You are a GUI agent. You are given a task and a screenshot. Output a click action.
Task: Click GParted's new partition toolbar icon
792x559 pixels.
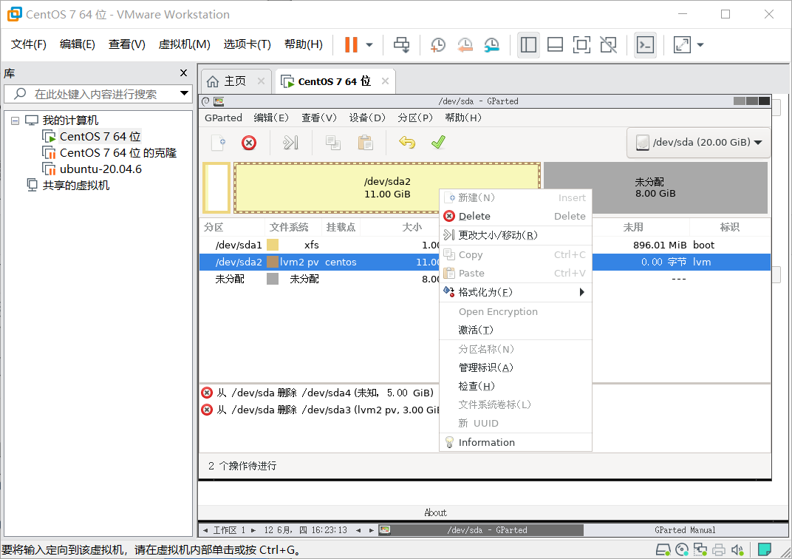pyautogui.click(x=219, y=143)
